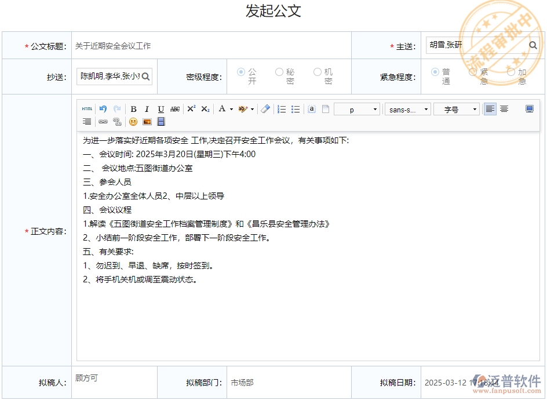Image resolution: width=547 pixels, height=400 pixels.
Task: Open the font family dropdown
Action: pyautogui.click(x=407, y=109)
